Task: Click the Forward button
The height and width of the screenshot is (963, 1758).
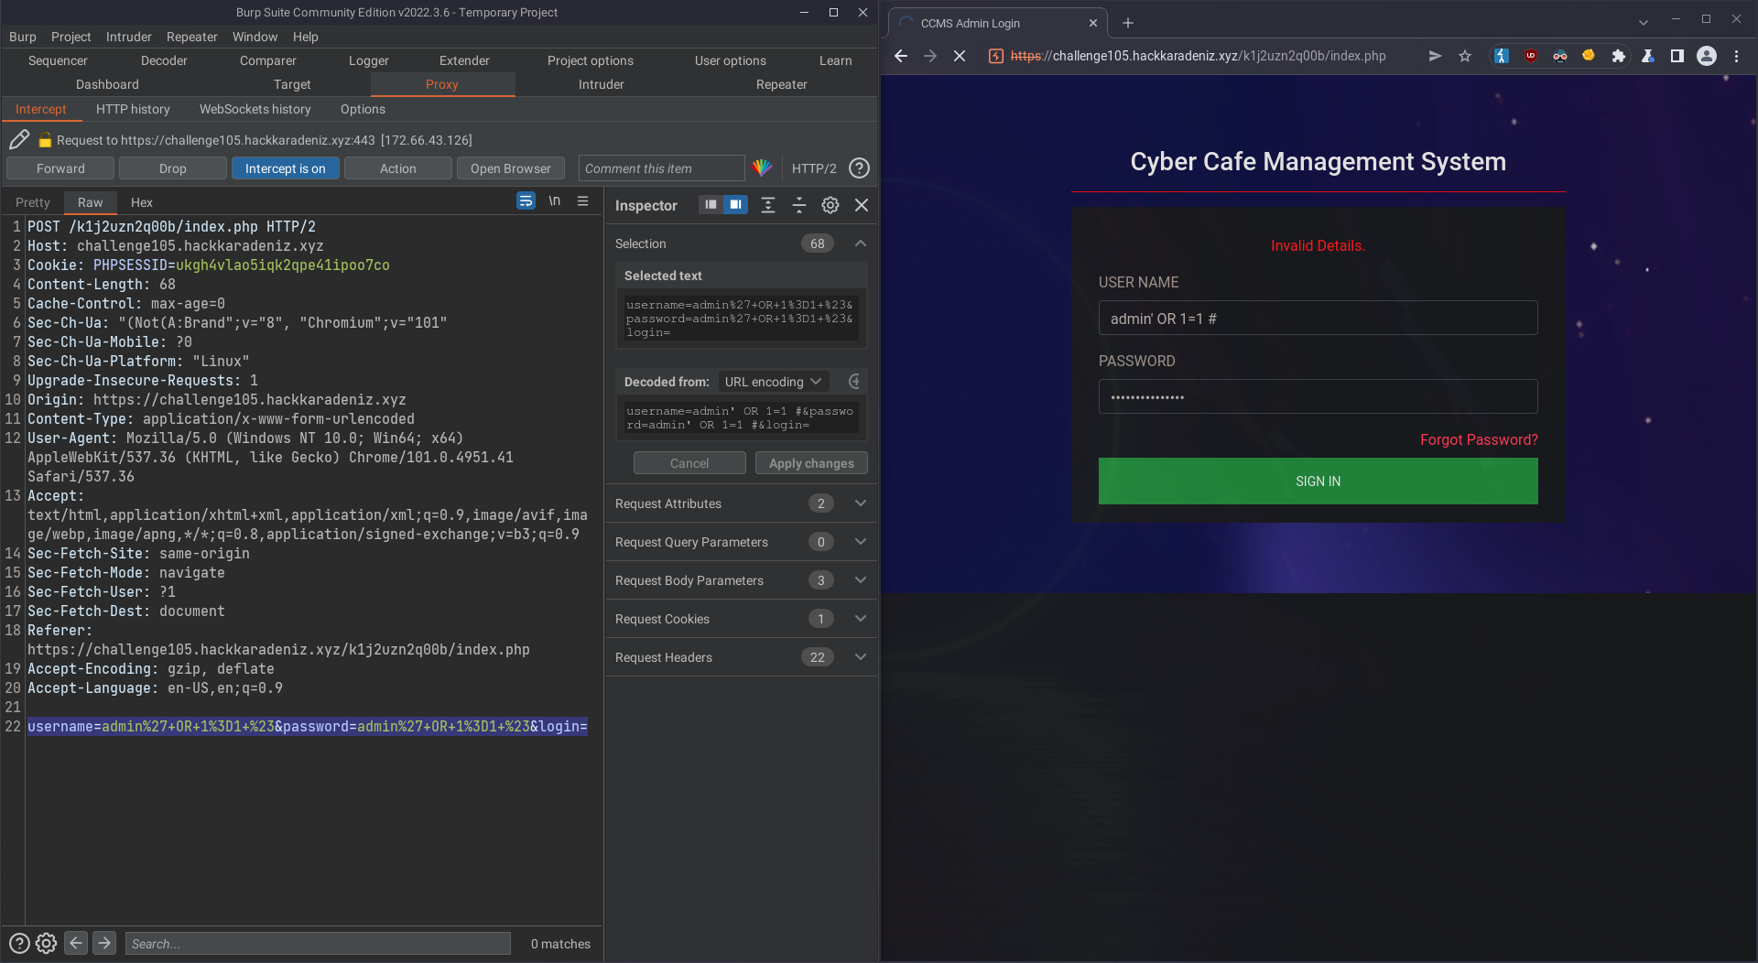Action: tap(60, 168)
